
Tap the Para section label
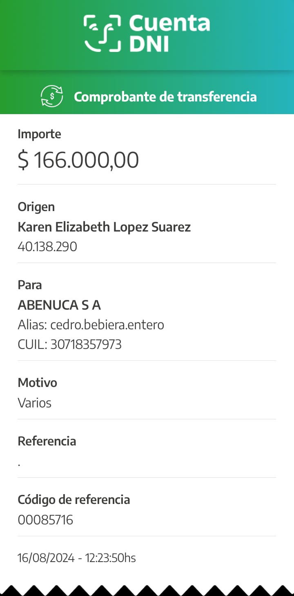coord(30,285)
